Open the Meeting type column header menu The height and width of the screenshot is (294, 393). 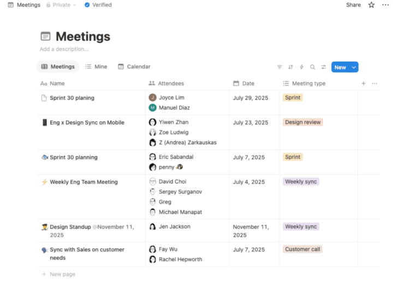pos(304,83)
